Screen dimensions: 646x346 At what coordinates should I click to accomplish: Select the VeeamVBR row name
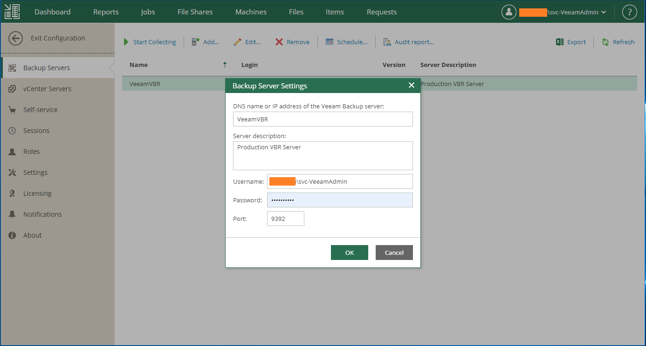pos(145,84)
